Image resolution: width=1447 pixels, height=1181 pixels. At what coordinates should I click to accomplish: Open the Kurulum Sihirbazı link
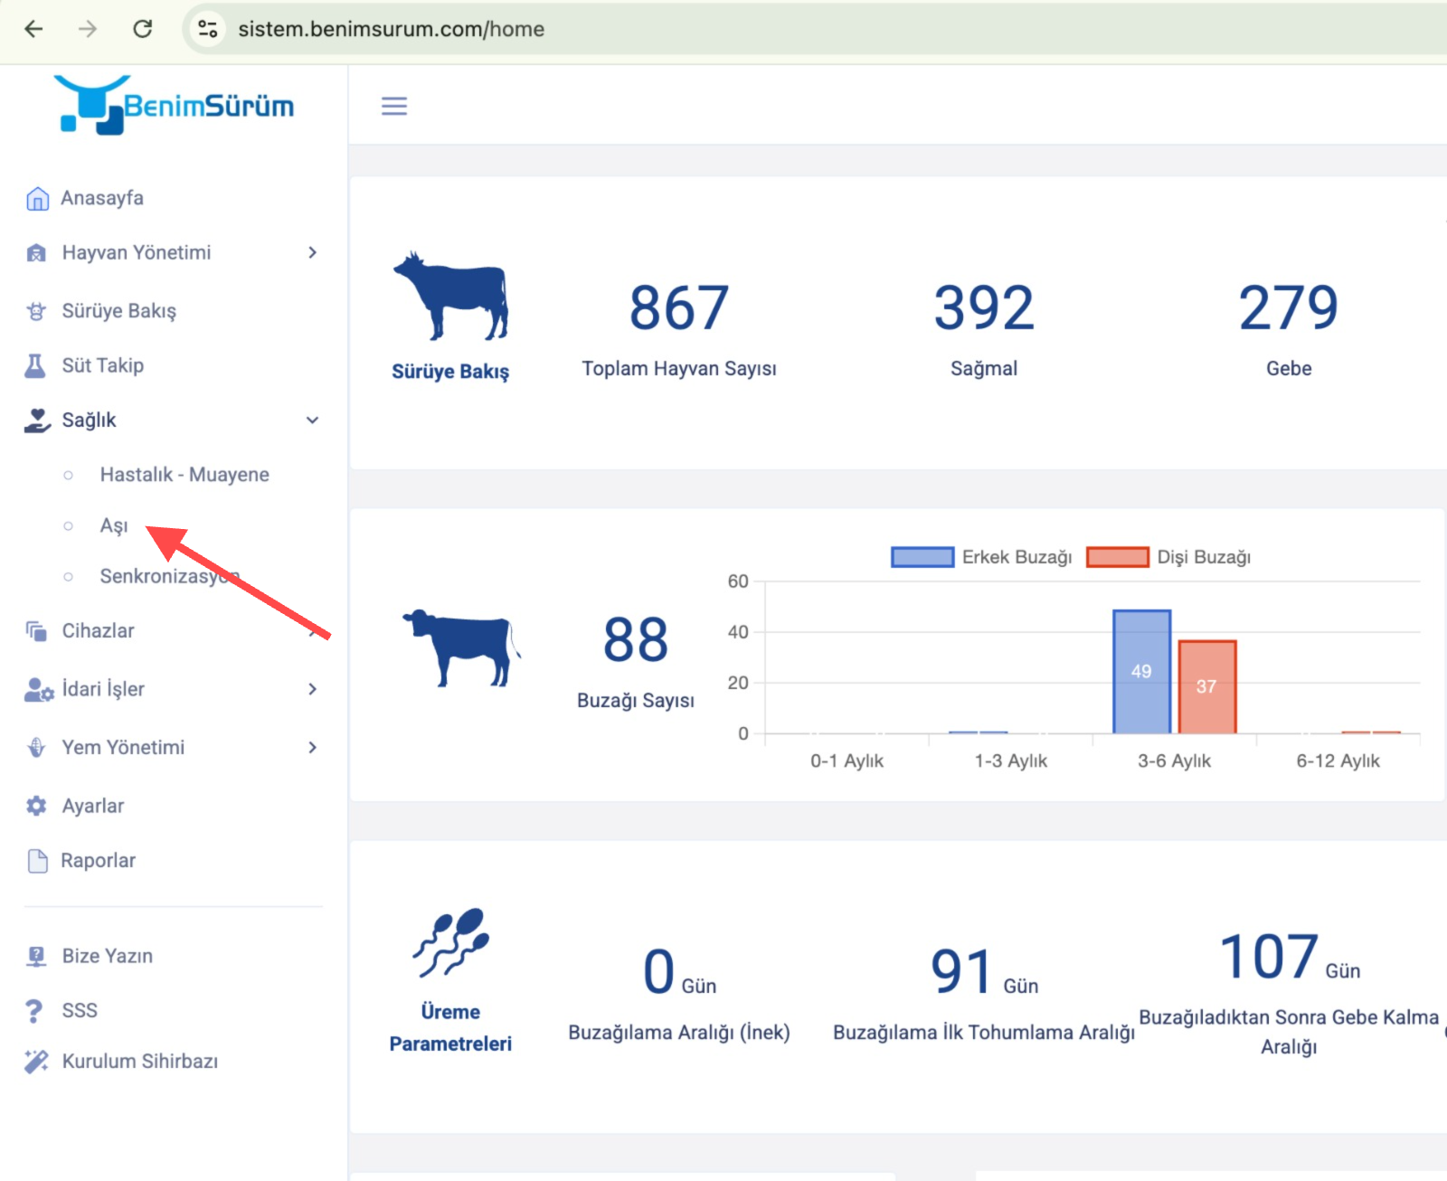139,1061
